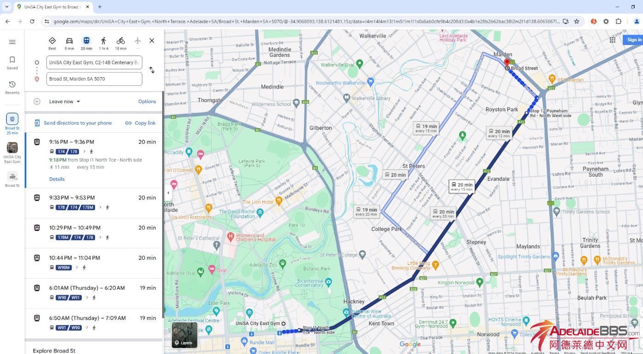Screen dimensions: 643x354
Task: Edit the UniSA City East Gym origin field
Action: coord(94,62)
